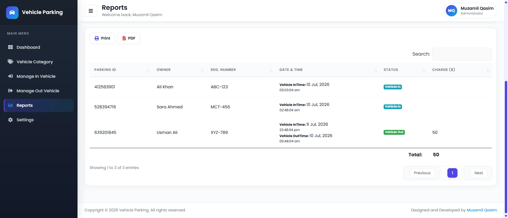Export report using PDF button
Viewport: 508px width, 218px height.
pyautogui.click(x=129, y=38)
